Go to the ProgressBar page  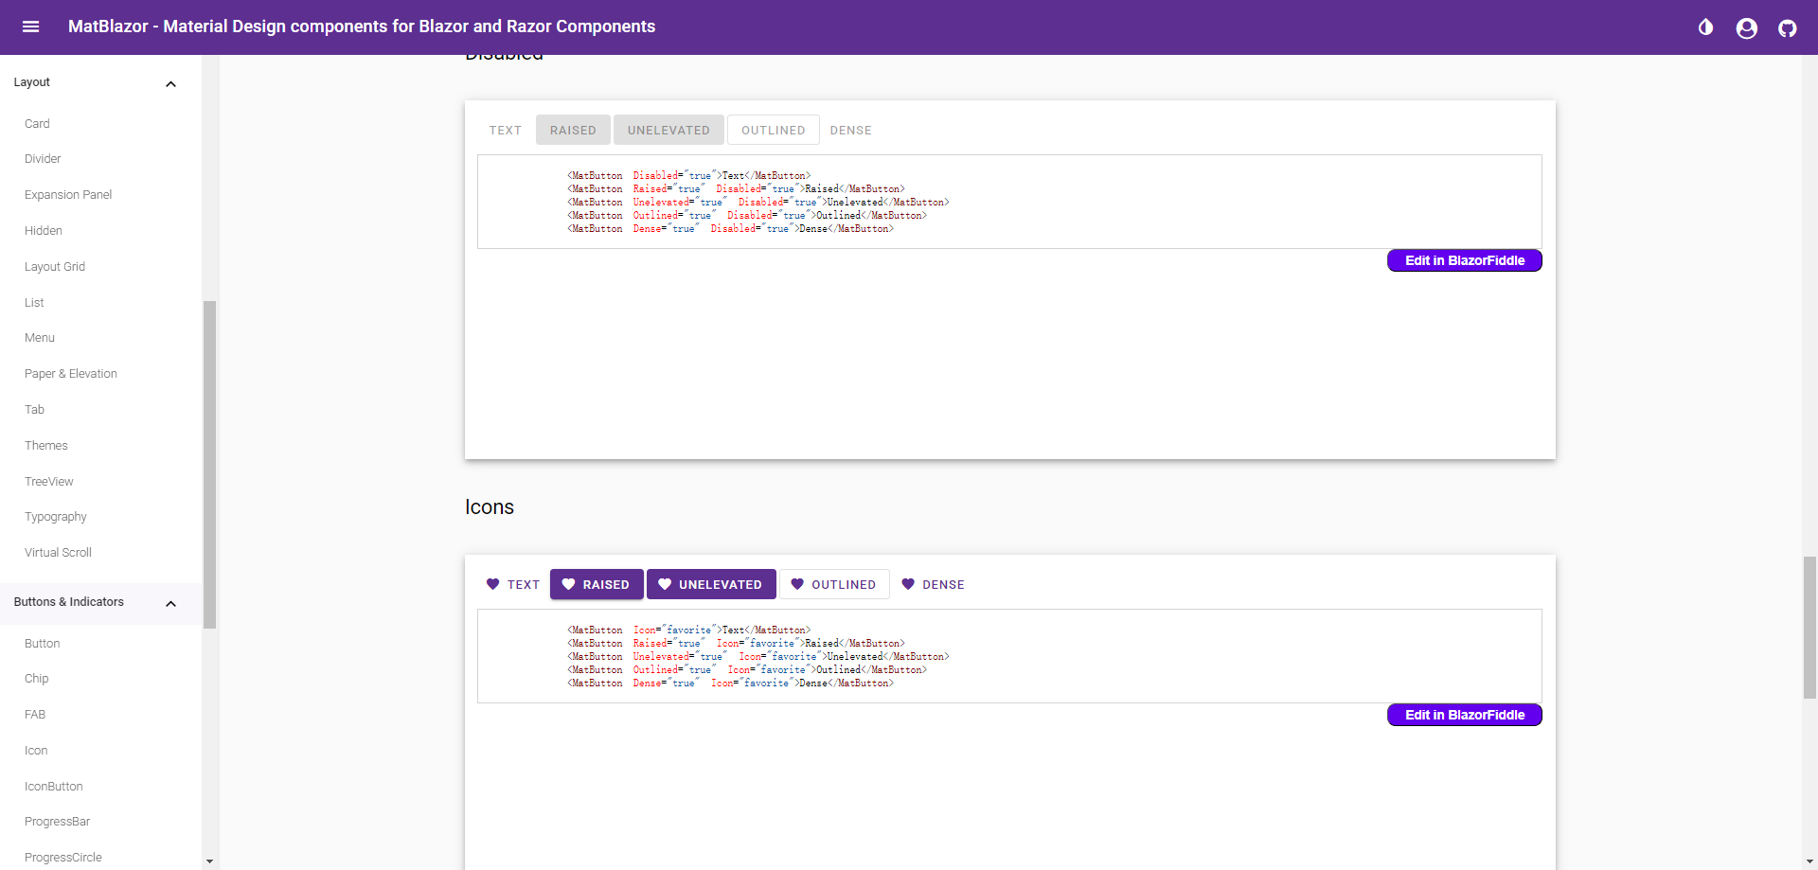point(57,822)
